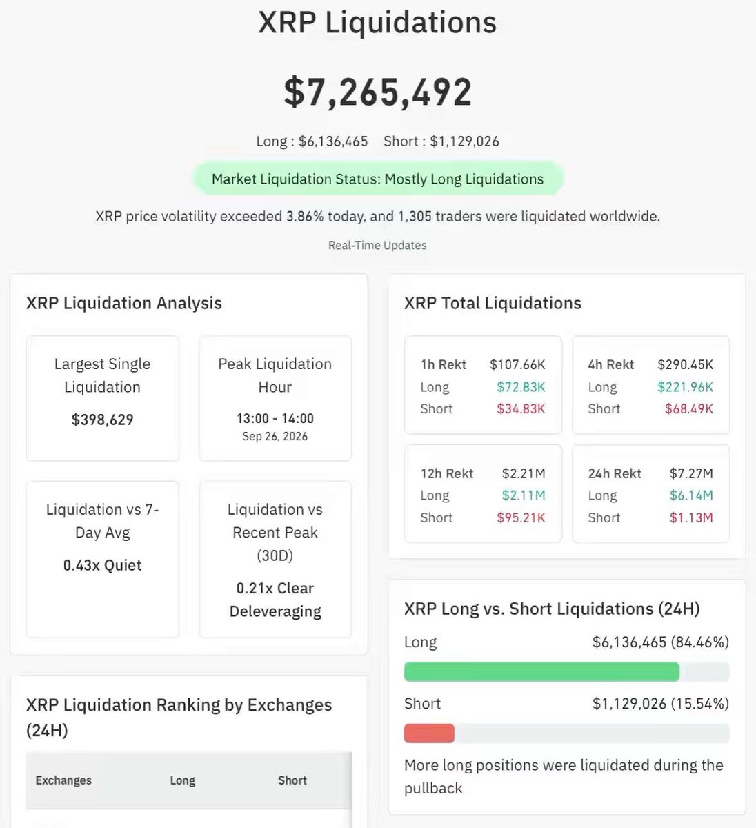The width and height of the screenshot is (756, 828).
Task: Sort exchange ranking by the Exchanges column
Action: tap(63, 780)
